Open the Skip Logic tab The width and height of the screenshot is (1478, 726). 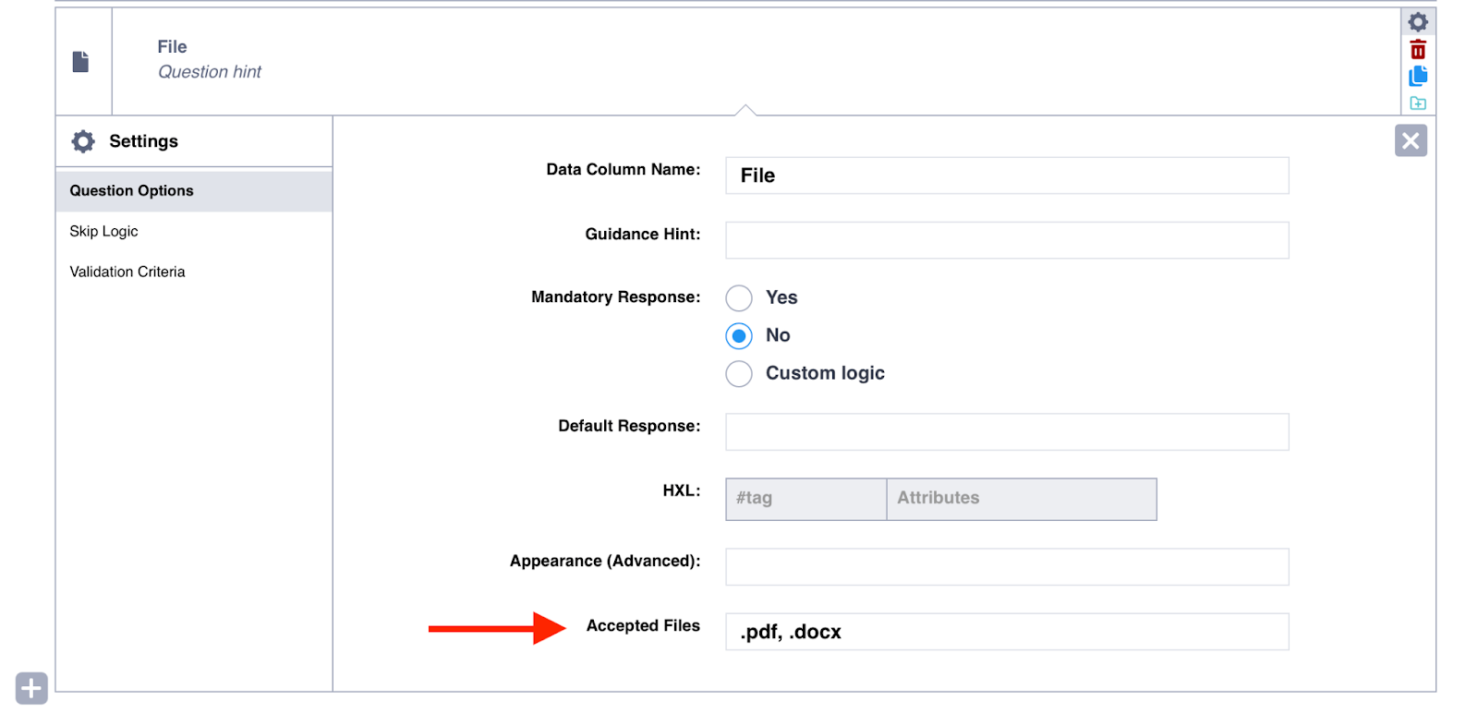pyautogui.click(x=103, y=232)
